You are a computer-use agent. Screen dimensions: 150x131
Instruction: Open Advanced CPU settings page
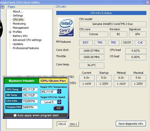pos(27,40)
